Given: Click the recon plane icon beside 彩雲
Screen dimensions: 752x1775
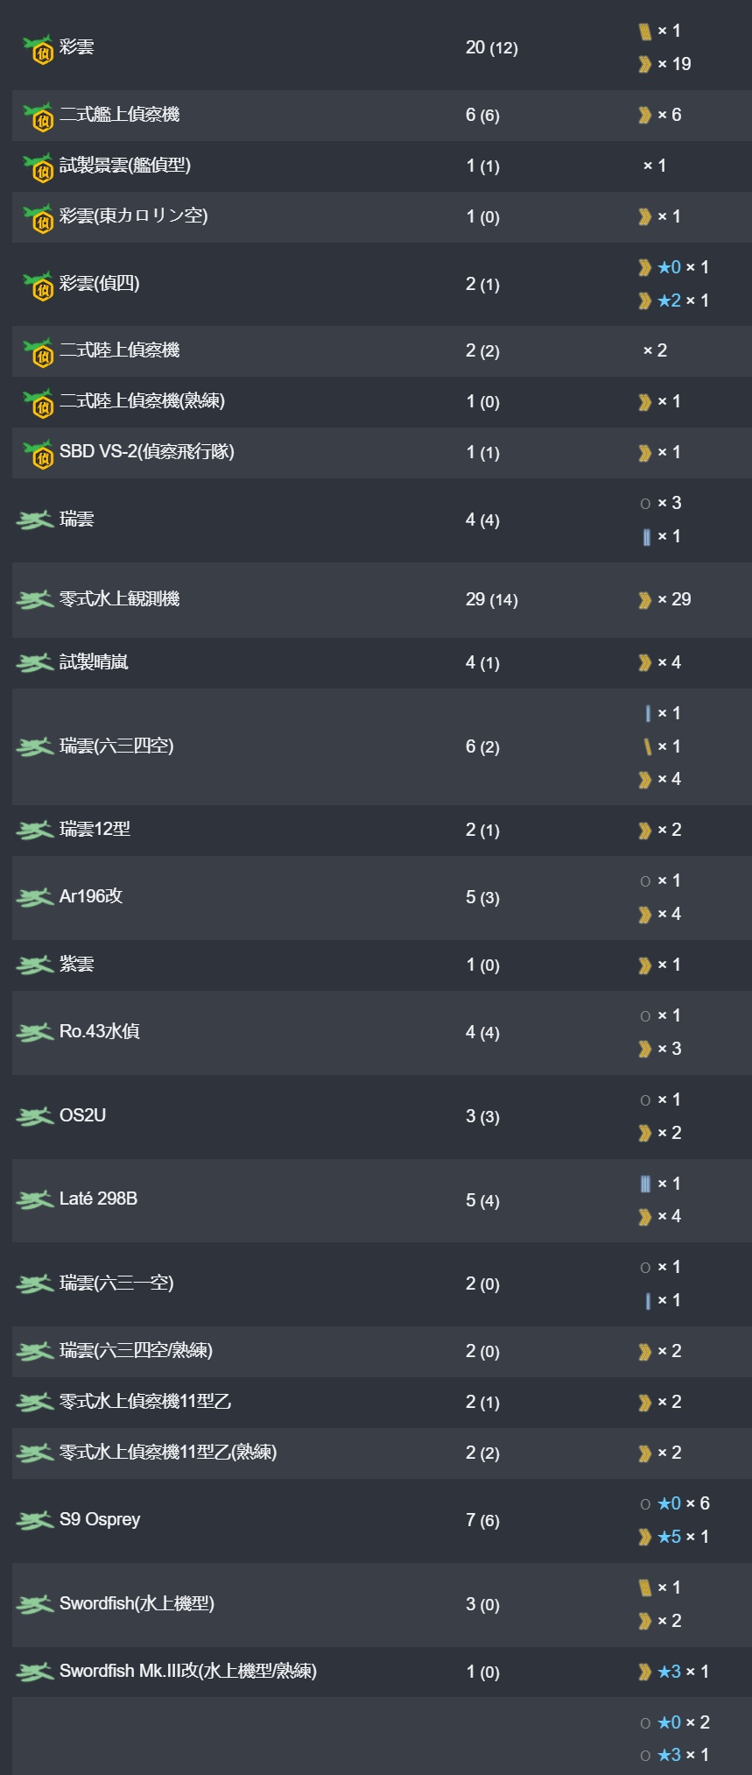Looking at the screenshot, I should [38, 48].
